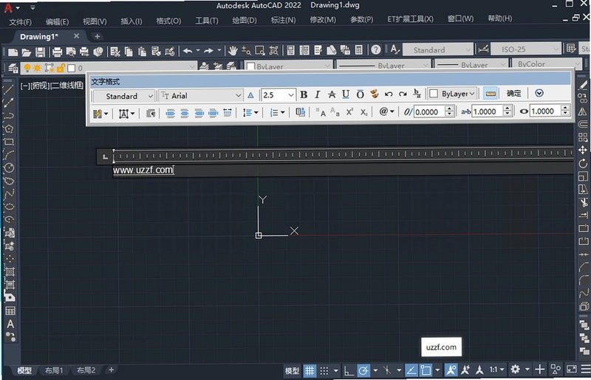This screenshot has width=591, height=380.
Task: Select the Circle draw tool
Action: [x=9, y=167]
